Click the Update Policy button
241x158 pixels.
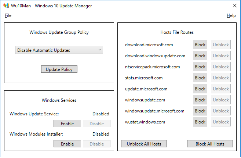(59, 69)
